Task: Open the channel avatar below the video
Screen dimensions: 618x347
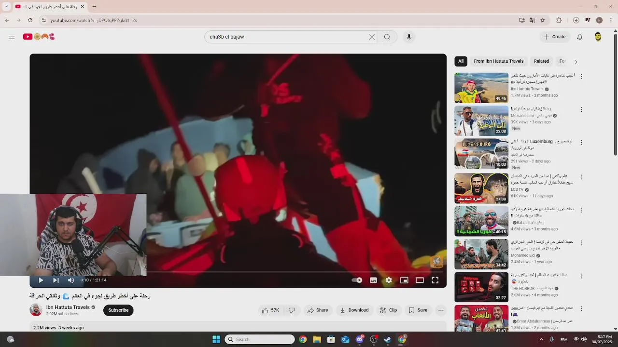Action: click(x=36, y=310)
